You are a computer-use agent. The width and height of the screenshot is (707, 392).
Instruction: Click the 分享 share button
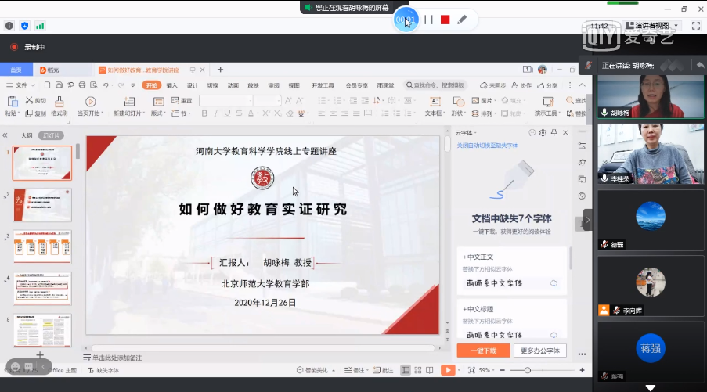point(547,85)
